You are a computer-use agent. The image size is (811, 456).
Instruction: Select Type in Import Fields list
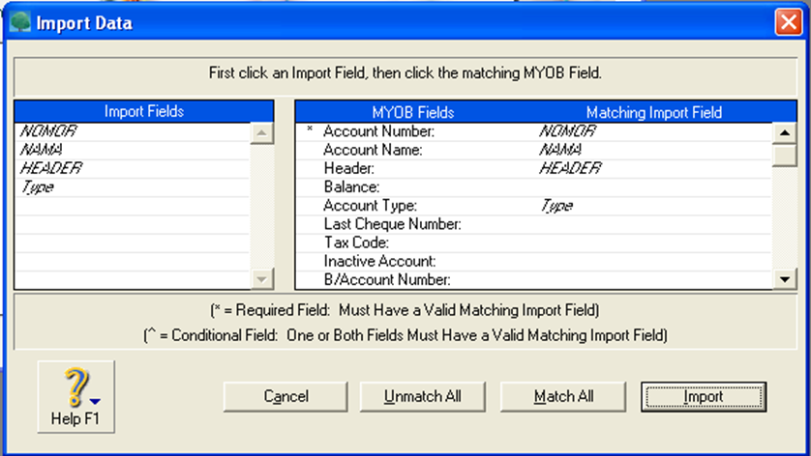tap(37, 187)
